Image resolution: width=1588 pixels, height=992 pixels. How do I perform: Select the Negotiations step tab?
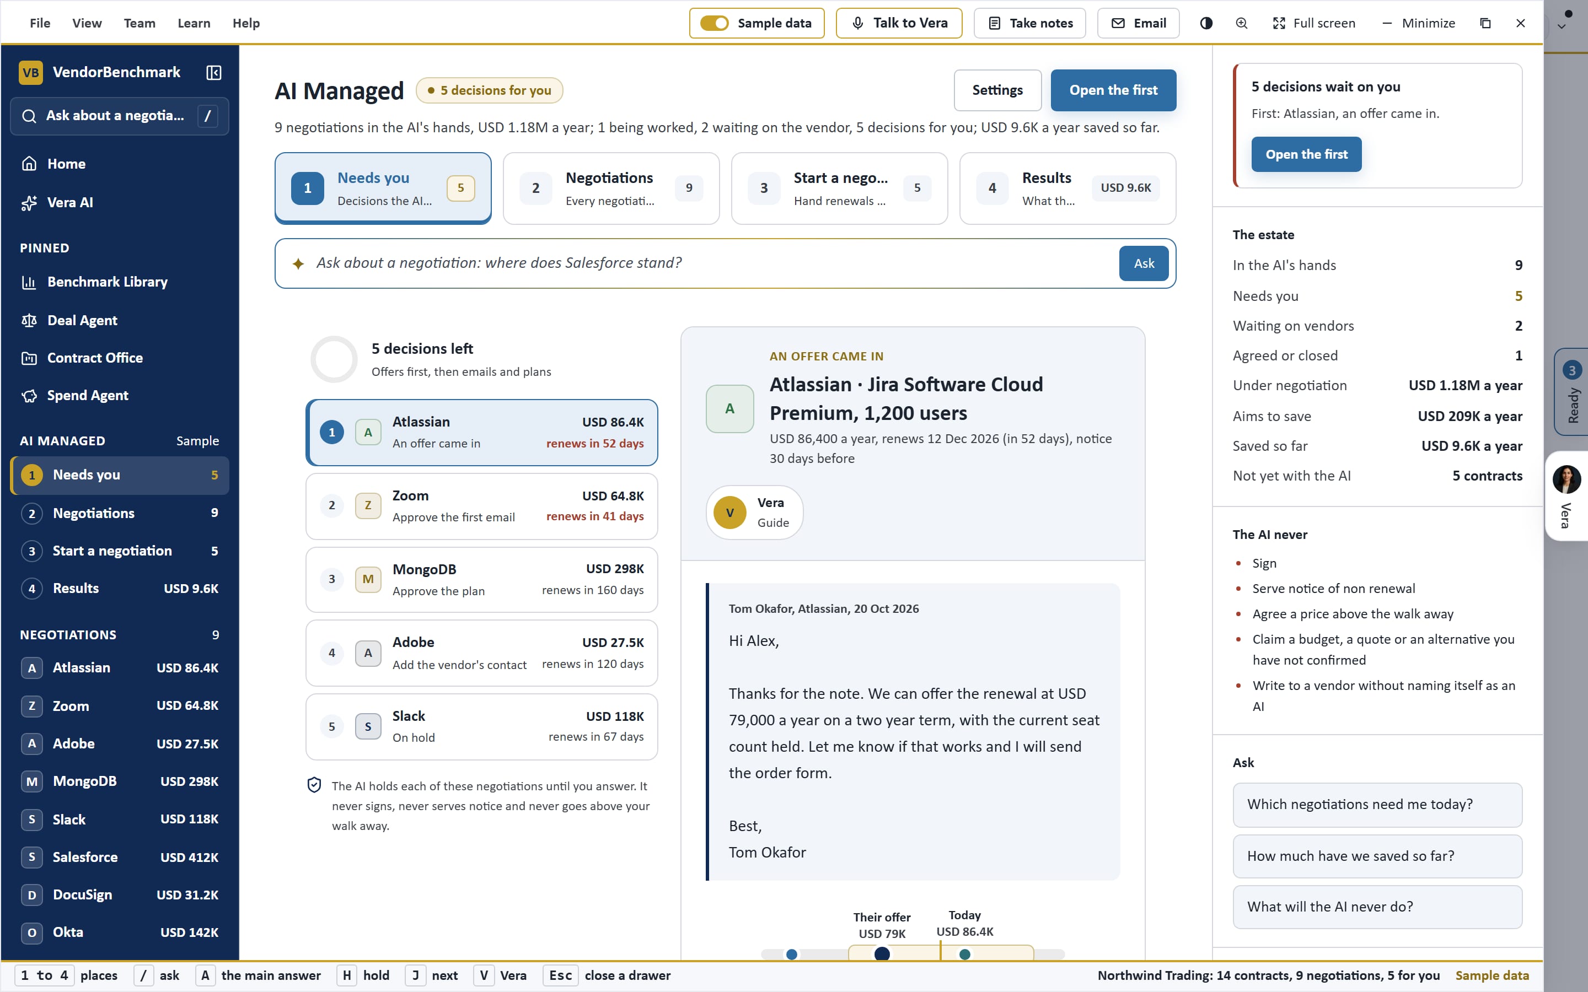tap(611, 188)
